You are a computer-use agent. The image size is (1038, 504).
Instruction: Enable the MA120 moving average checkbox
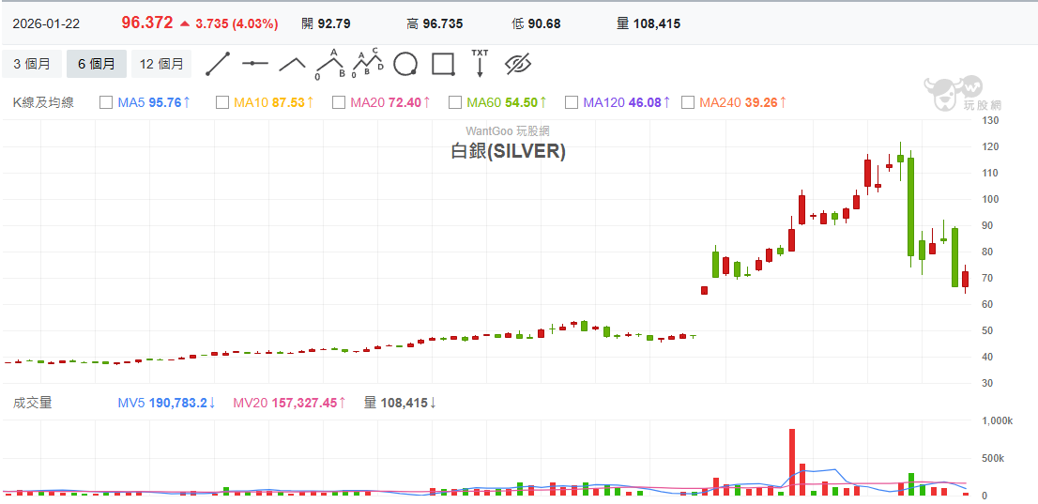[572, 102]
